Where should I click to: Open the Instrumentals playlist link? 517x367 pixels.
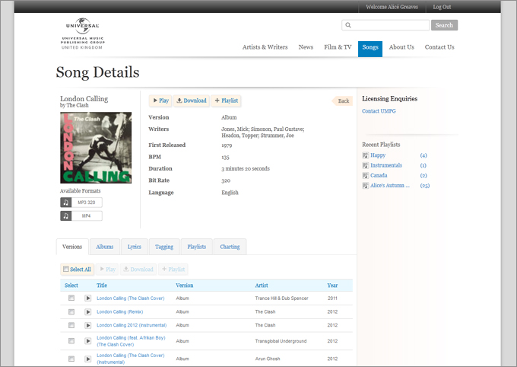(x=386, y=165)
